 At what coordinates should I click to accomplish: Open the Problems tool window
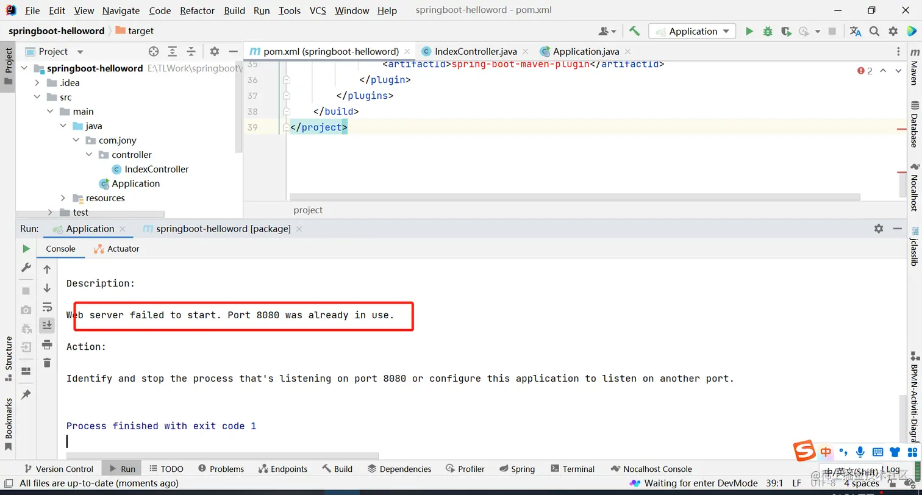point(221,469)
